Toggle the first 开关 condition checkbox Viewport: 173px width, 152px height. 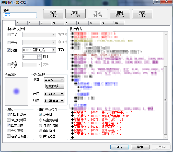[x=9, y=35]
